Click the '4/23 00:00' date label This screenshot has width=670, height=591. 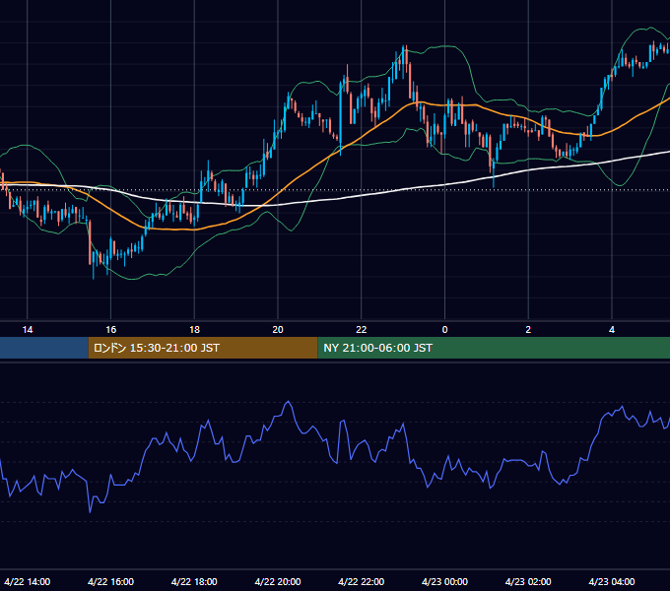click(x=444, y=581)
